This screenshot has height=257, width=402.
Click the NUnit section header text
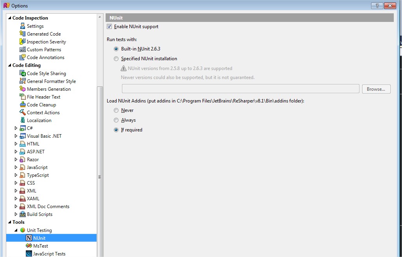(x=116, y=18)
